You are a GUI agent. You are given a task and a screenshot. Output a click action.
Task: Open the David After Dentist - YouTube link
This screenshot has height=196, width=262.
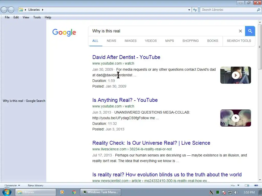(126, 57)
